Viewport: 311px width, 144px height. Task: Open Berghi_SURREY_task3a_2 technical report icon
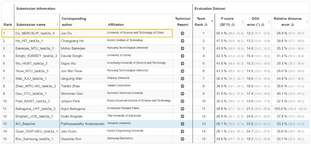pyautogui.click(x=182, y=56)
